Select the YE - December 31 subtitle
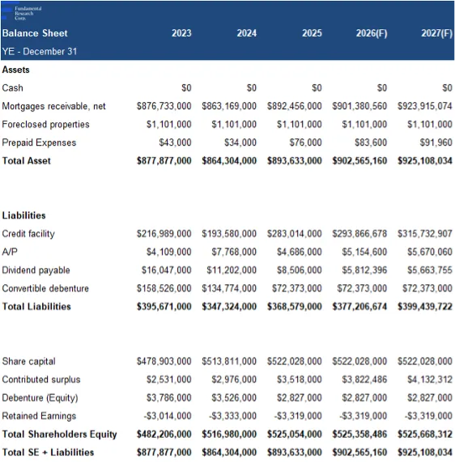455x463 pixels. point(40,51)
